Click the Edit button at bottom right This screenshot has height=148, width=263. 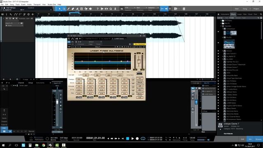[242, 139]
